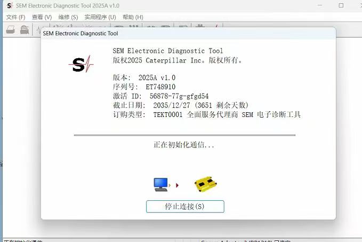Click the SEM app icon in title bar

[x=9, y=5]
